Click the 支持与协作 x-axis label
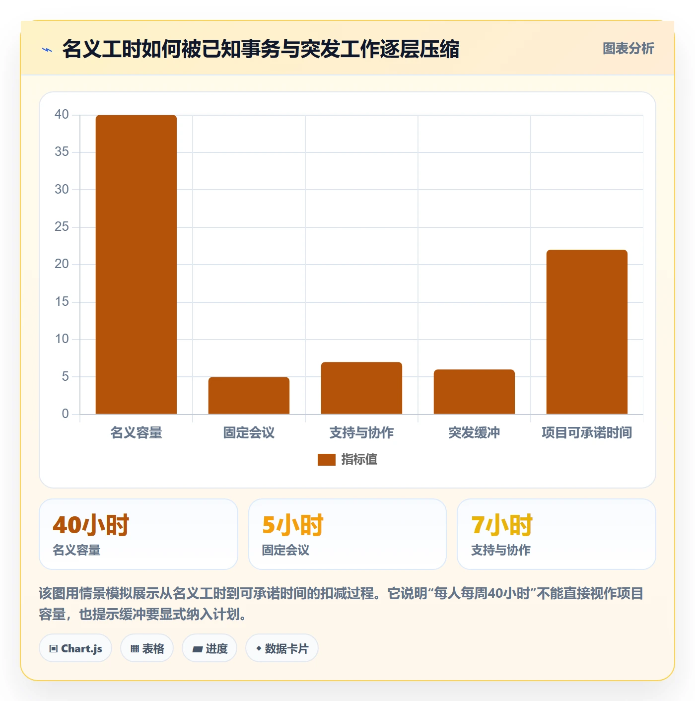The height and width of the screenshot is (701, 695). click(361, 433)
